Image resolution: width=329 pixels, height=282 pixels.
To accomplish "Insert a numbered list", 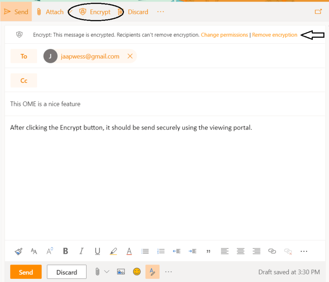I will pyautogui.click(x=161, y=251).
